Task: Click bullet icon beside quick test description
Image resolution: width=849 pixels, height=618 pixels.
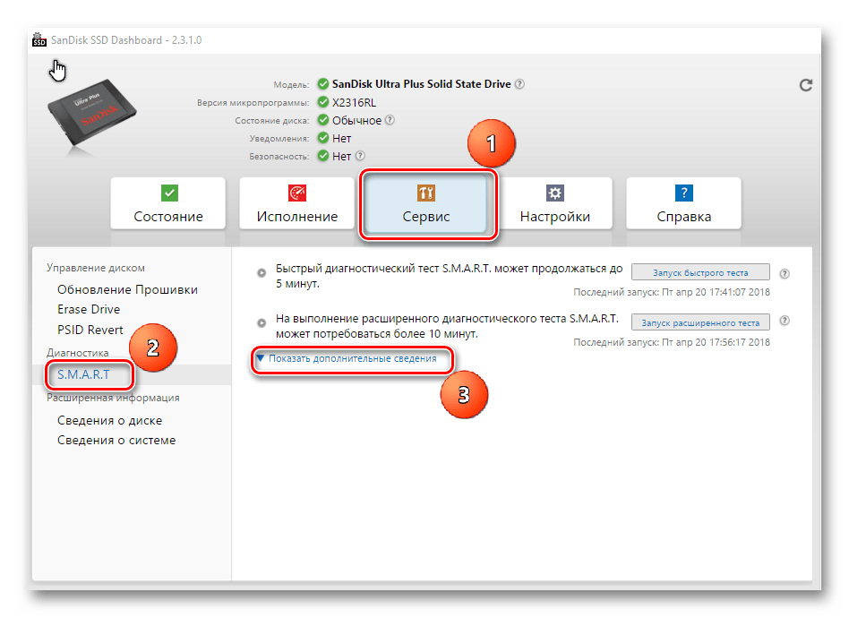Action: pos(262,272)
